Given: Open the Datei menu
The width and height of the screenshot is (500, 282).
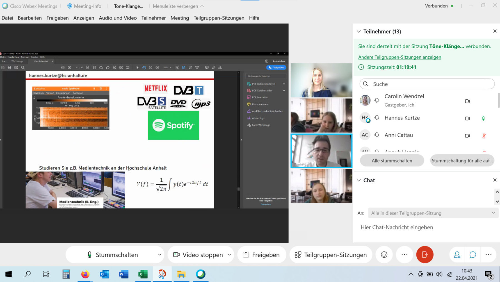Looking at the screenshot, I should (7, 18).
